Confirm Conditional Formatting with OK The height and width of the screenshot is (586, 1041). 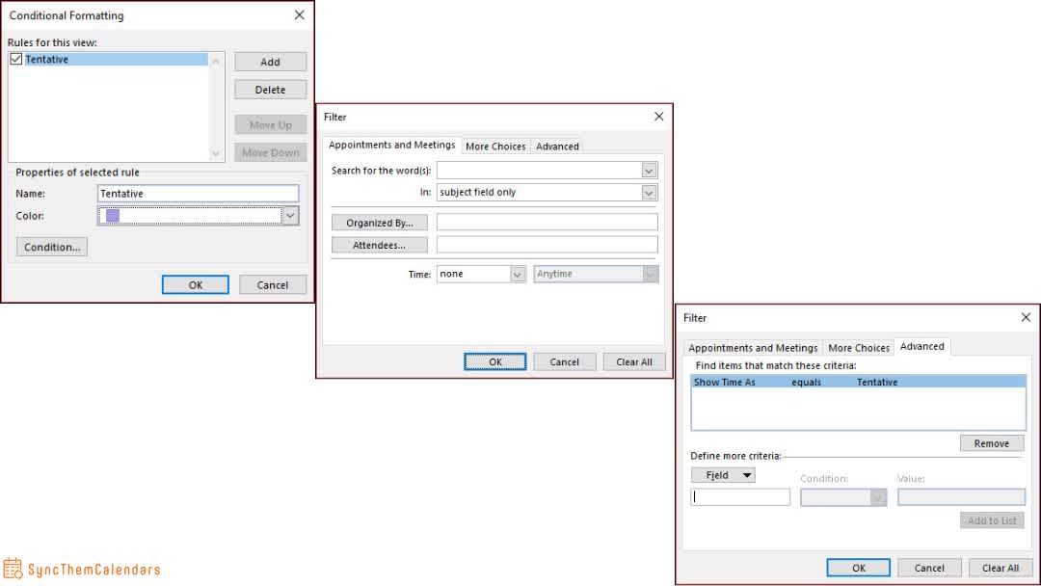point(195,284)
